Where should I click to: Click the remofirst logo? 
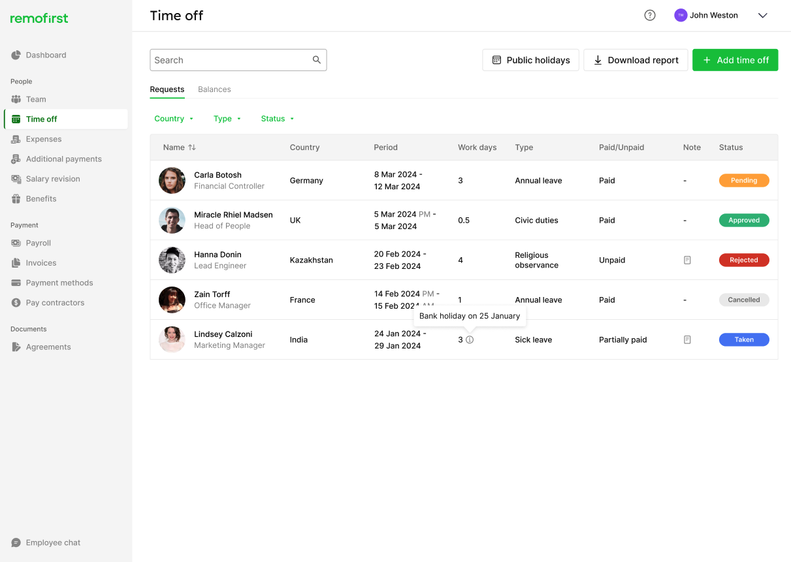pyautogui.click(x=39, y=18)
